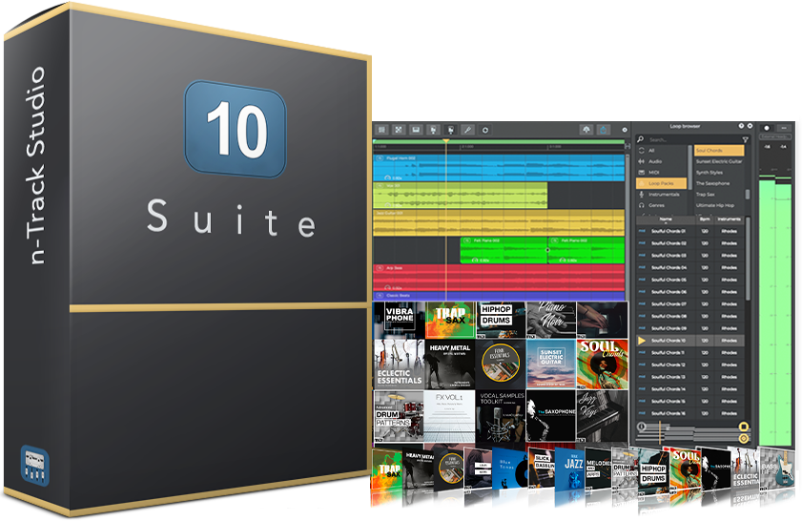Click the yellow stop button below the loop list
The width and height of the screenshot is (802, 521).
tap(744, 427)
